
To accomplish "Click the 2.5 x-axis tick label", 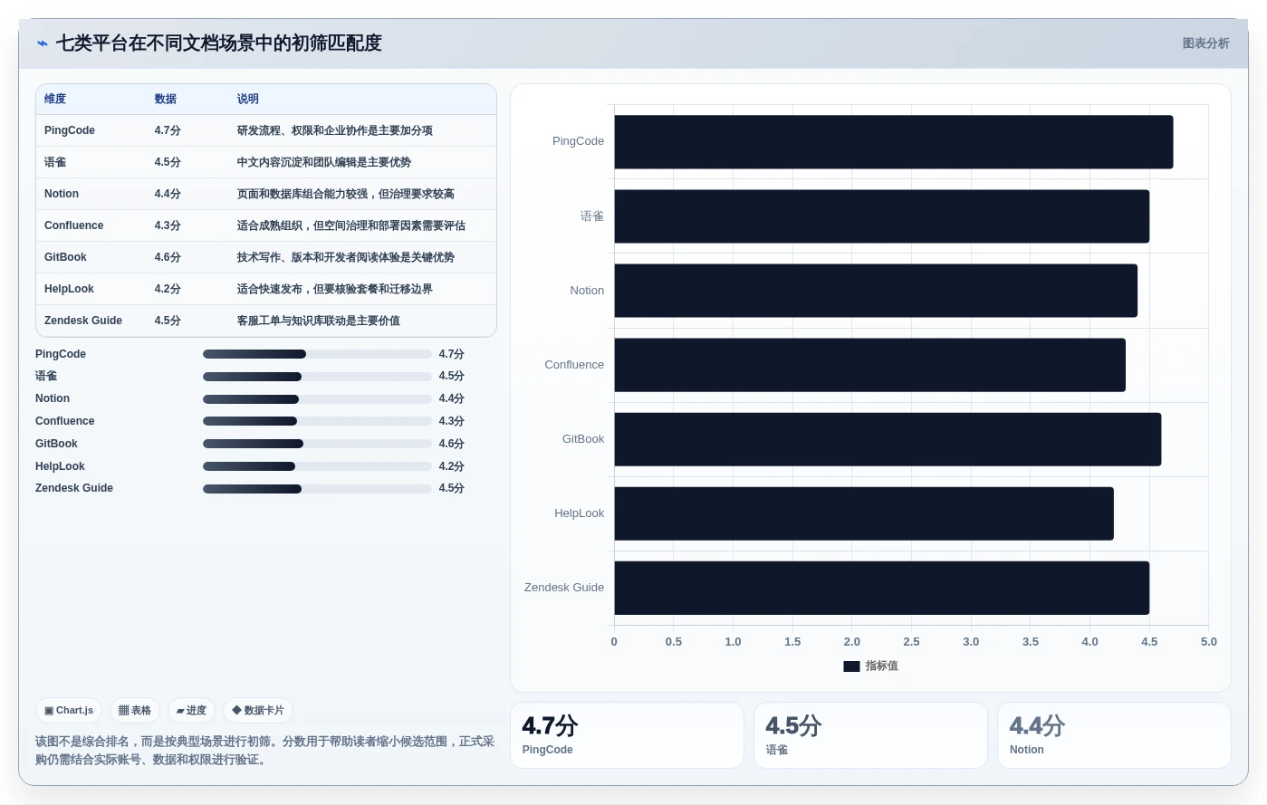I will tap(911, 642).
